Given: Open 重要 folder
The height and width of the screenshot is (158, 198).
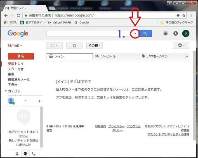Looking at the screenshot, I should 11,74.
